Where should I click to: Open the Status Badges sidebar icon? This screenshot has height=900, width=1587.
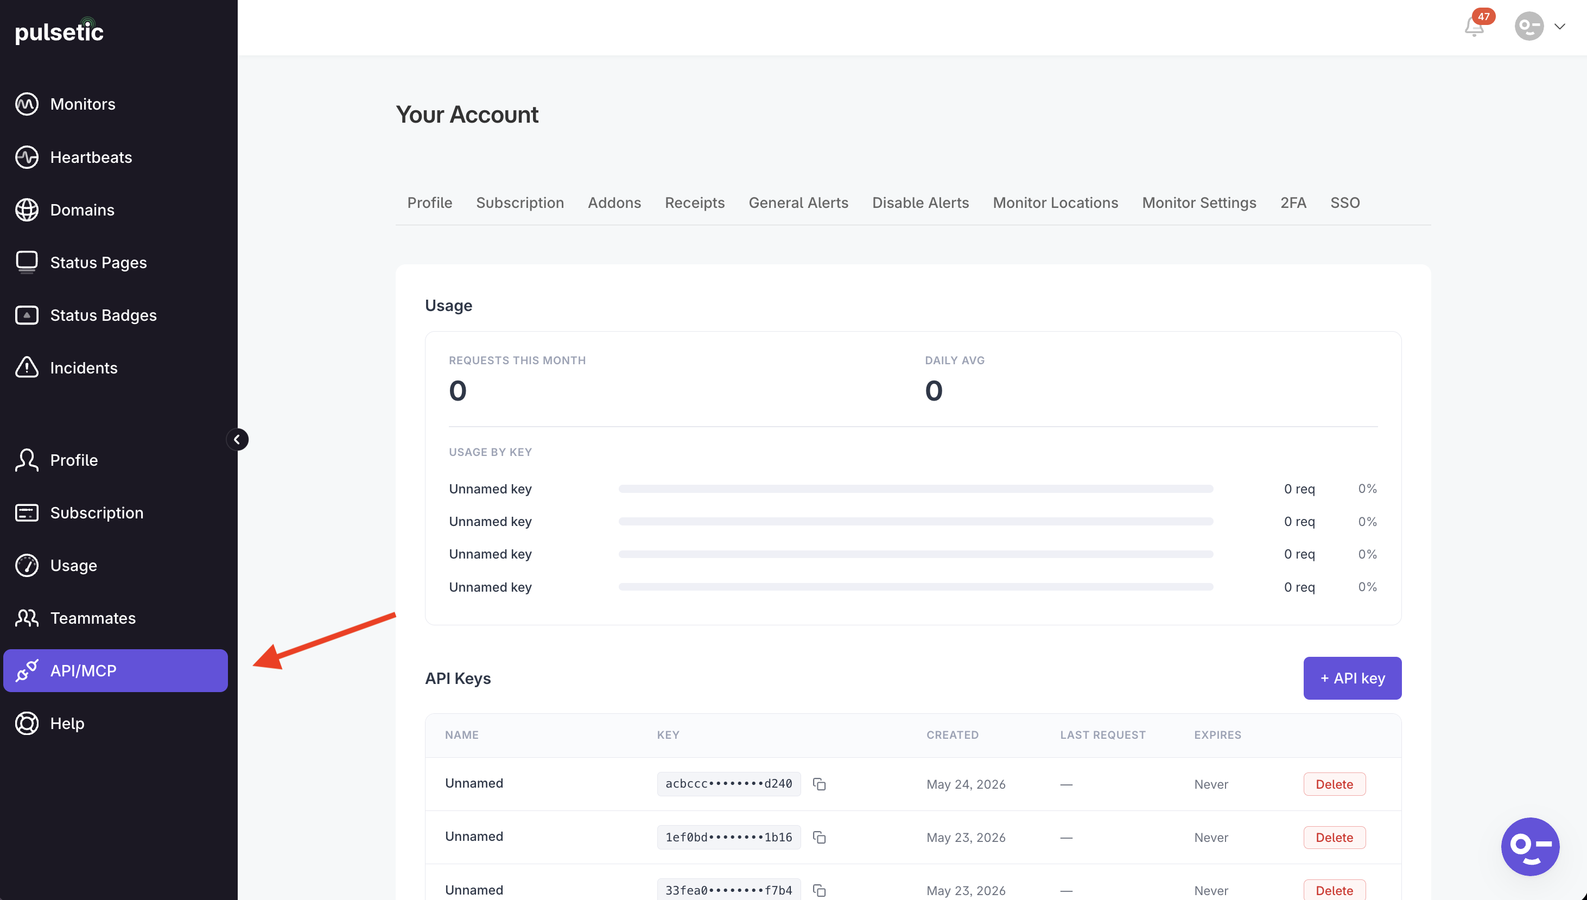[27, 315]
